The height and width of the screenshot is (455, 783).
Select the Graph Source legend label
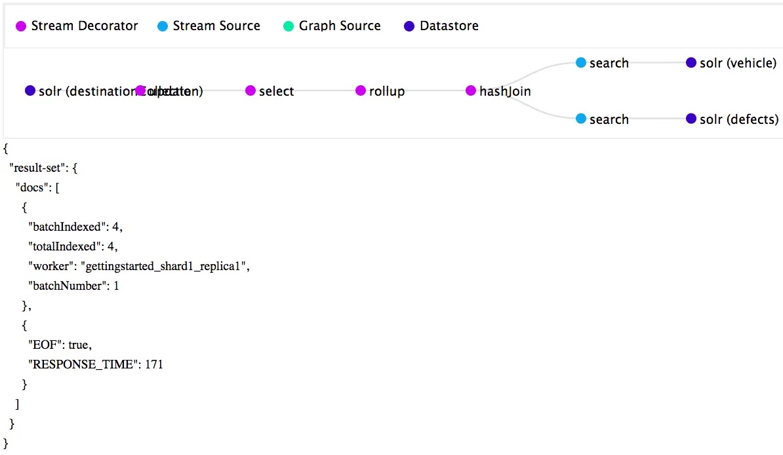340,26
